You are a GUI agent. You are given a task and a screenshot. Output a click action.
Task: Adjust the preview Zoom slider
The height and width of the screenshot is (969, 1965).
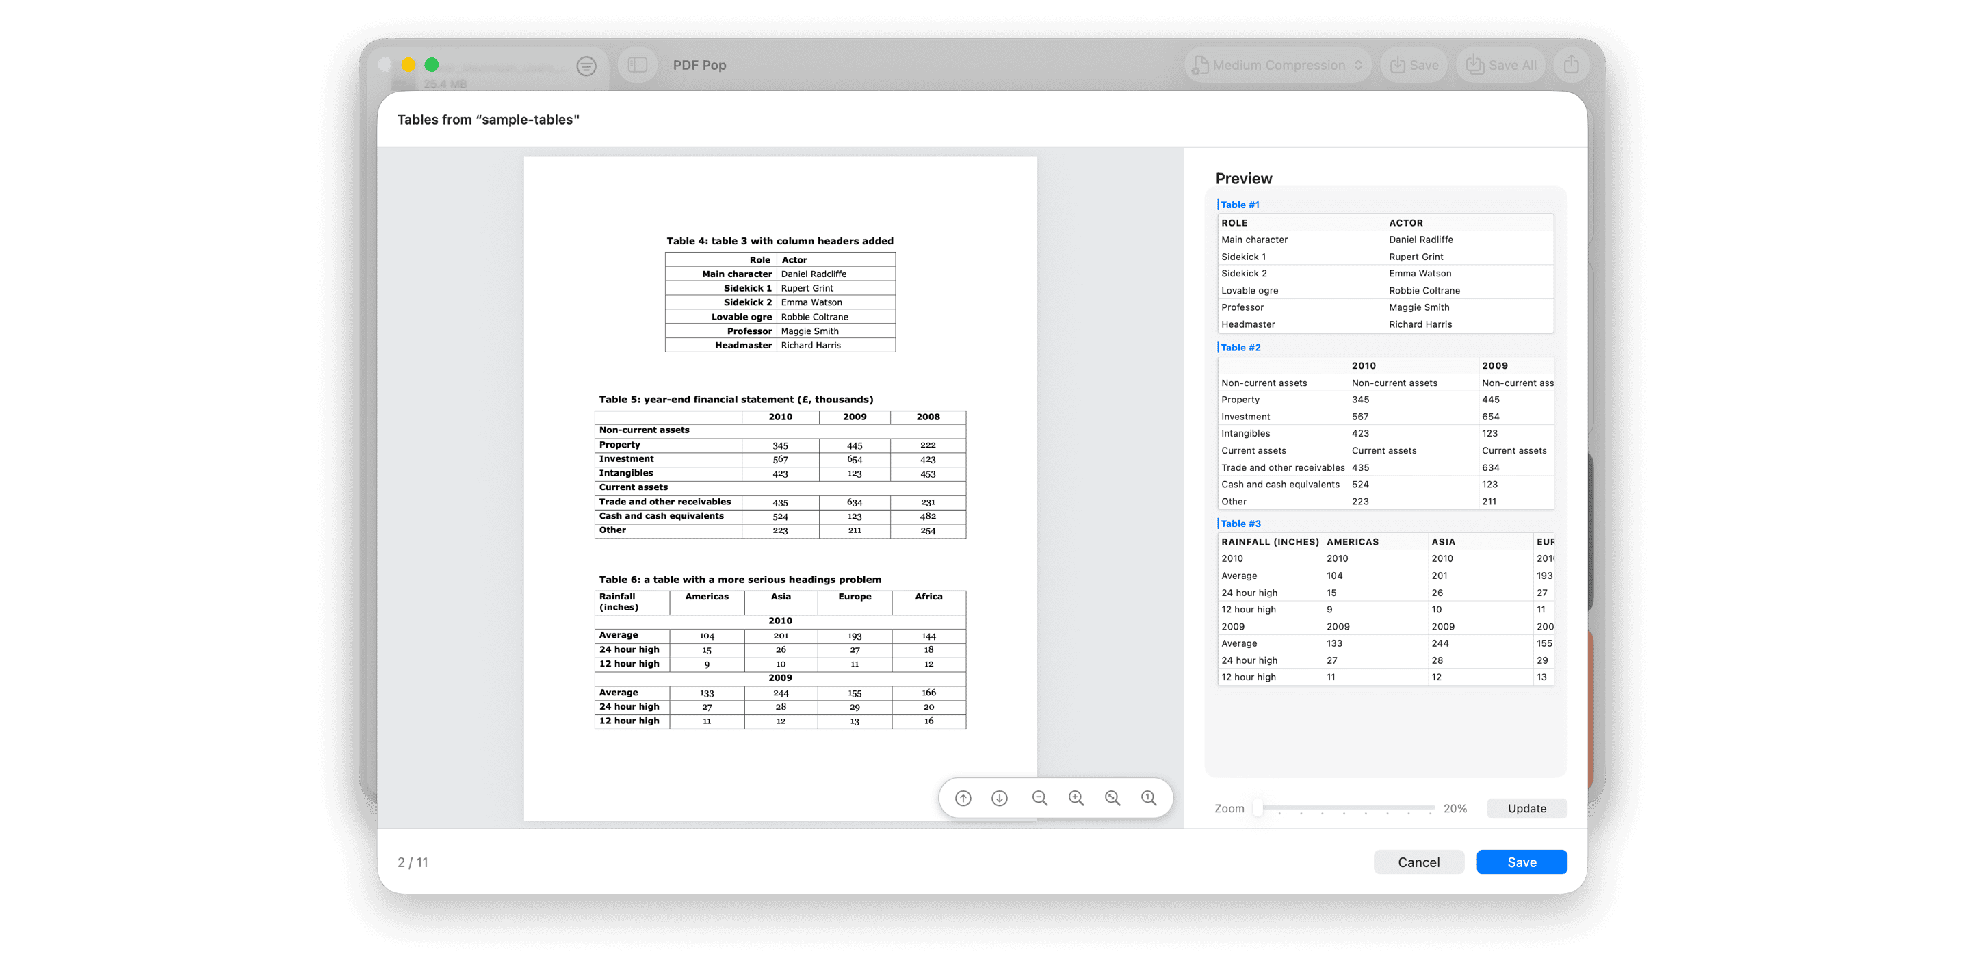point(1259,807)
